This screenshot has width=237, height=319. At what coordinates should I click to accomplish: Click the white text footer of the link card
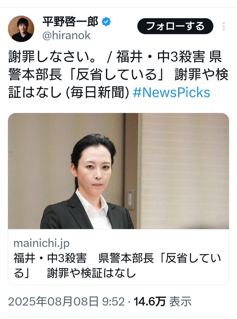click(x=118, y=257)
